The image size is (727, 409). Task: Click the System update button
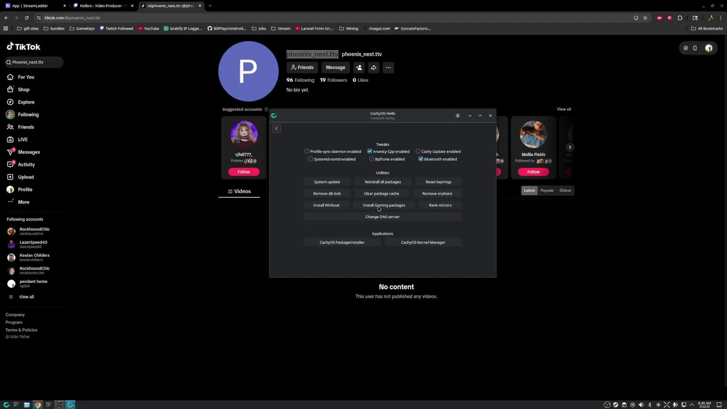pyautogui.click(x=327, y=182)
